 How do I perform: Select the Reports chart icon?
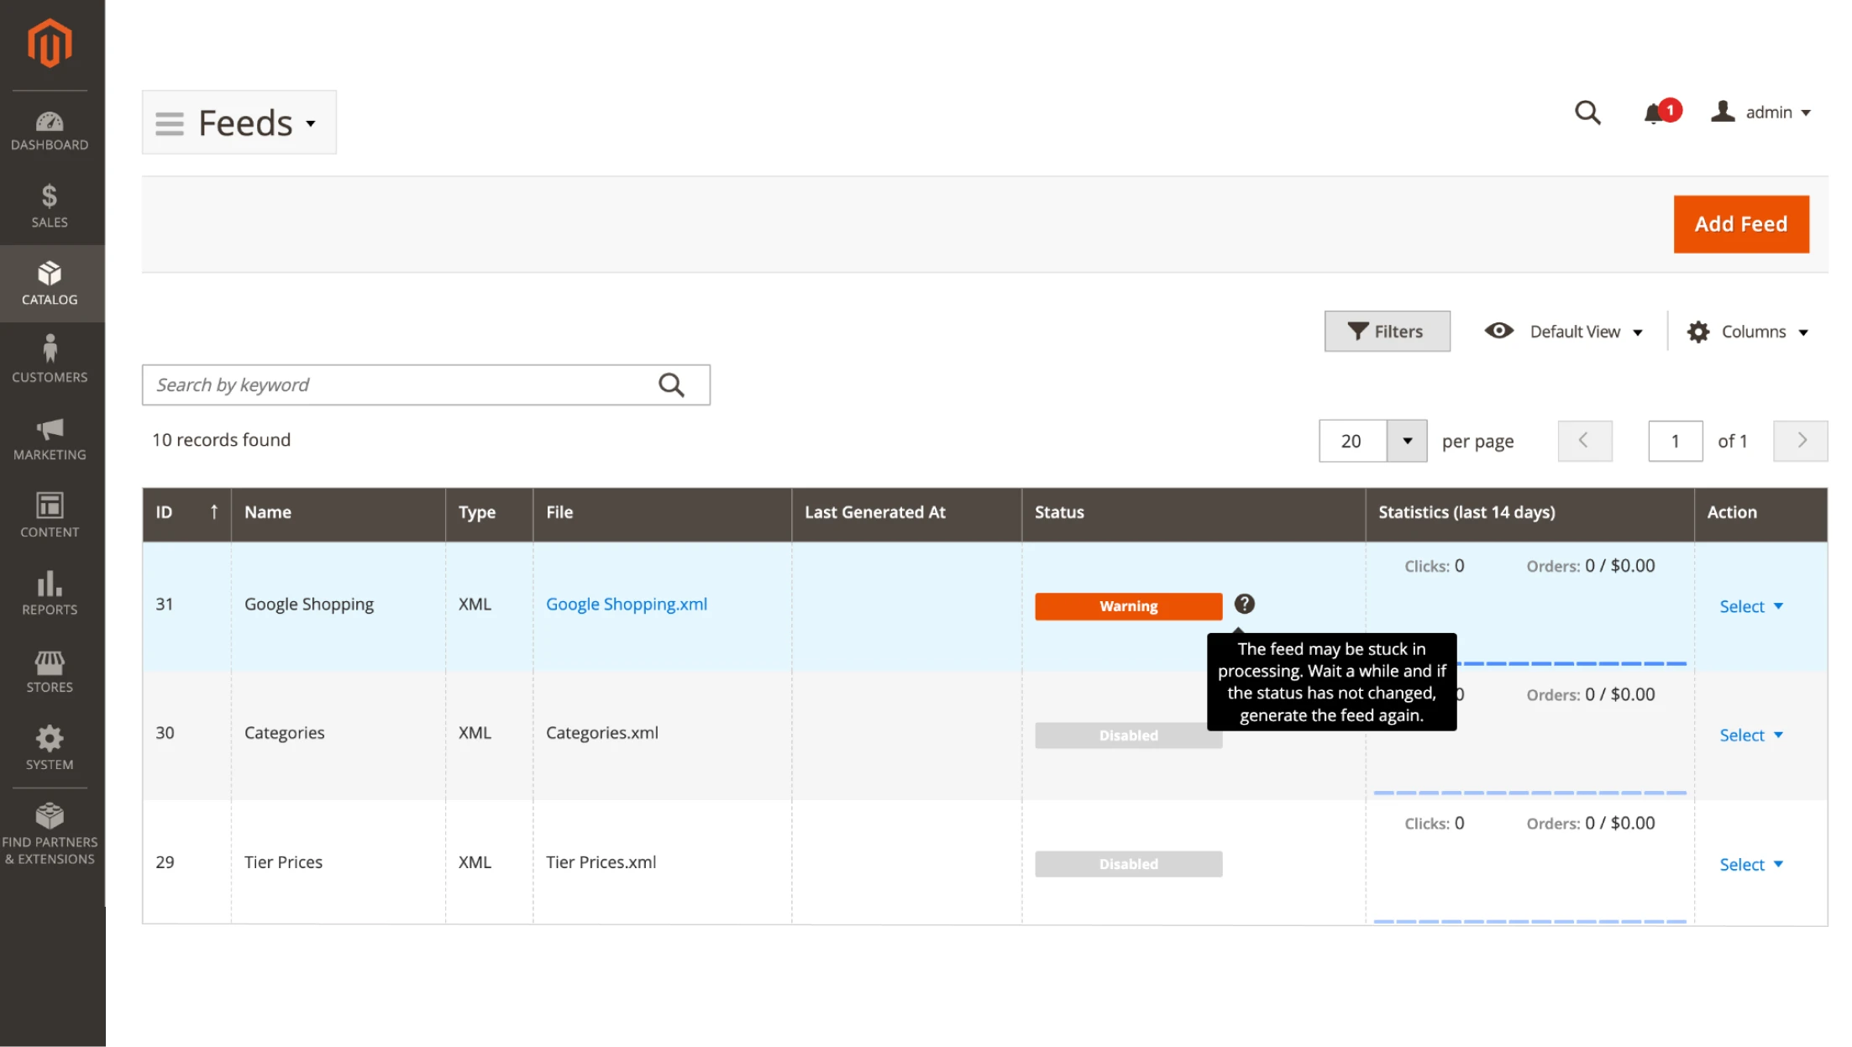[50, 589]
